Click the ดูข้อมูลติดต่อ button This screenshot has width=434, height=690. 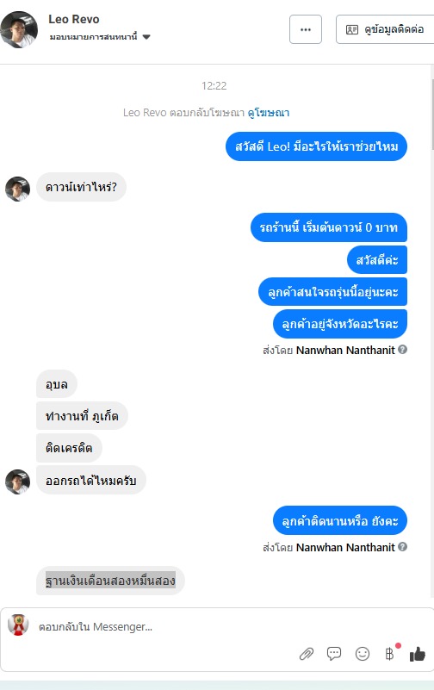click(385, 29)
